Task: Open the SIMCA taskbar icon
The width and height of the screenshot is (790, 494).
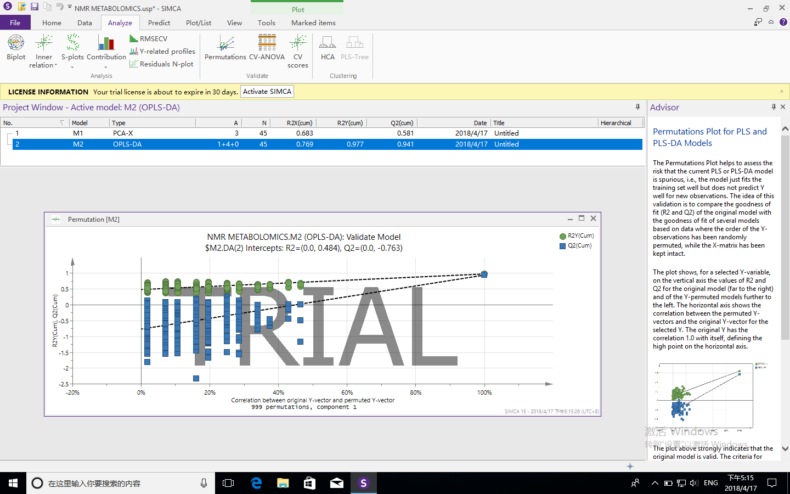Action: pos(363,483)
